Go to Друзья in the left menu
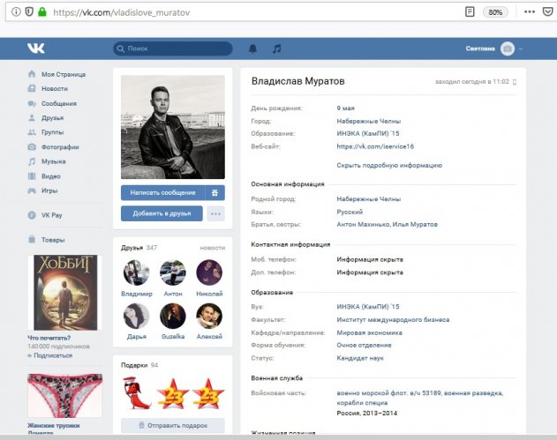557x440 pixels. tap(54, 117)
